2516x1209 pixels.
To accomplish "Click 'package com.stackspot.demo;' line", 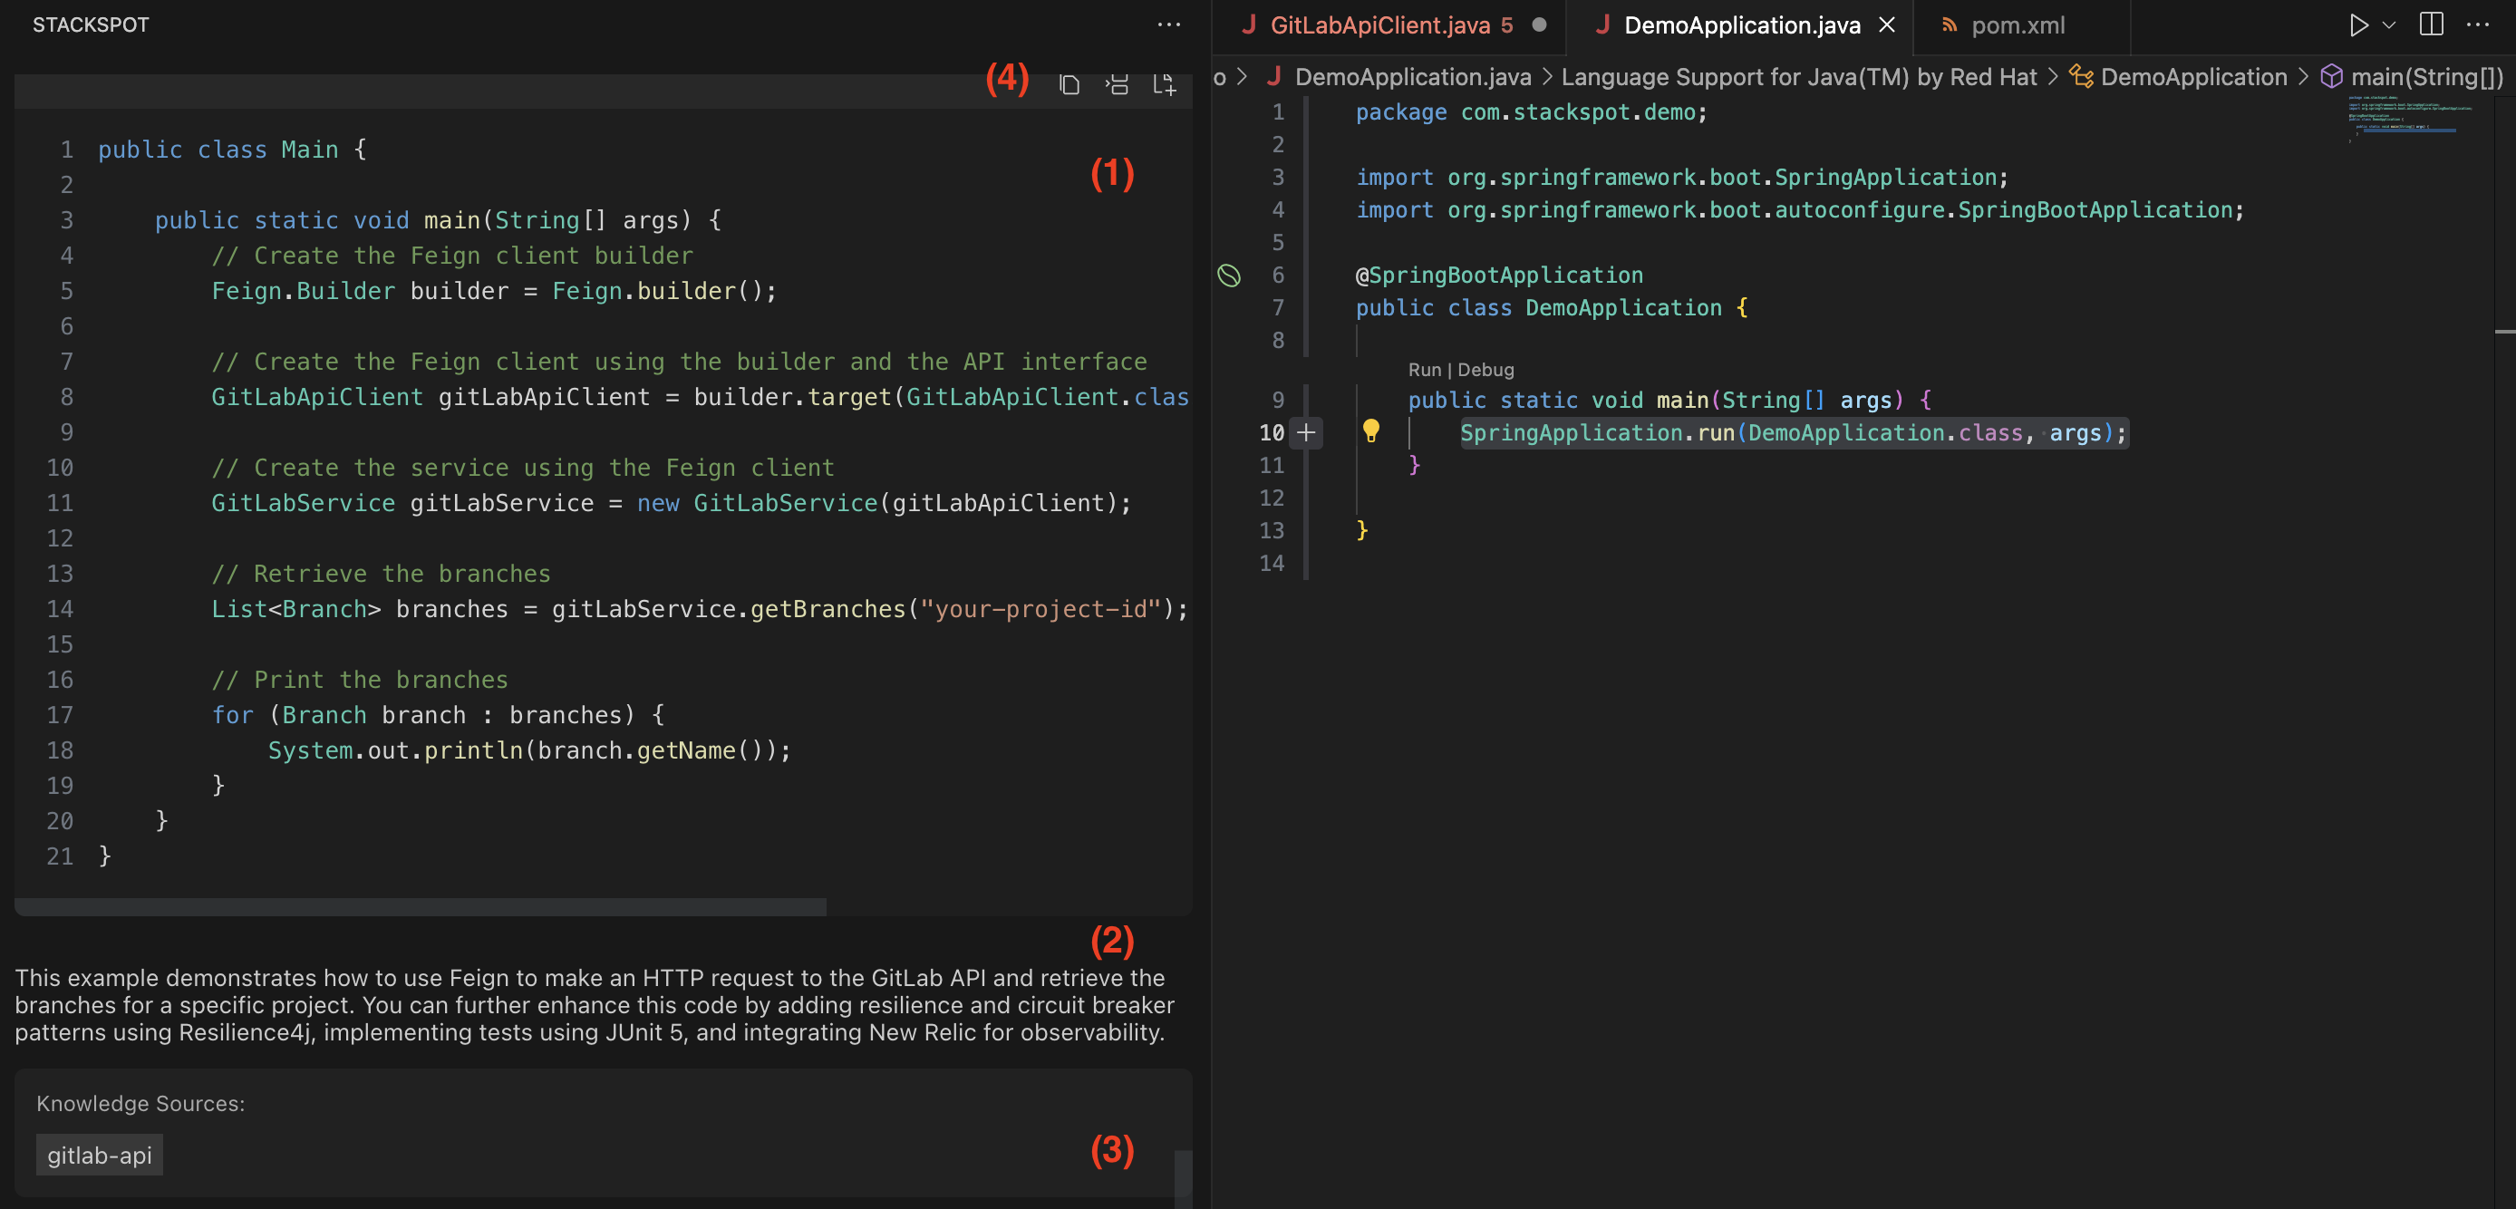I will [1531, 112].
